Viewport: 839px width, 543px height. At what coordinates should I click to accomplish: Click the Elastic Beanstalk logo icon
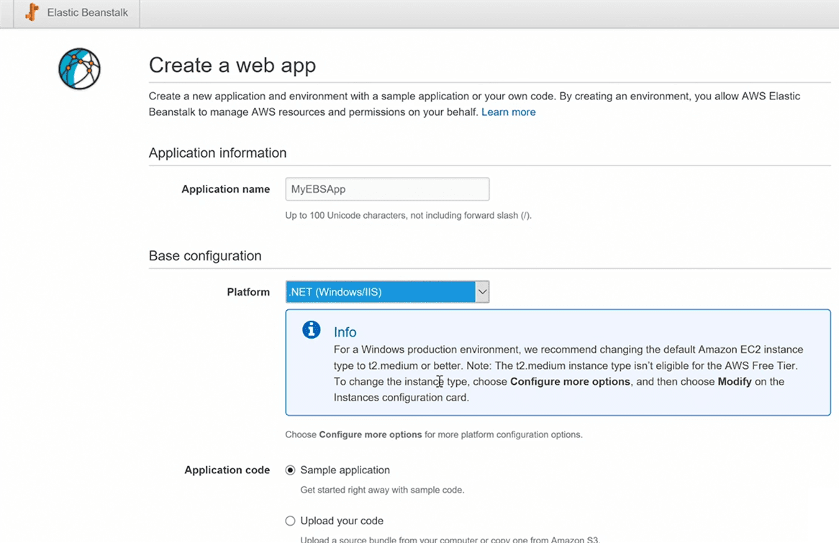[32, 13]
